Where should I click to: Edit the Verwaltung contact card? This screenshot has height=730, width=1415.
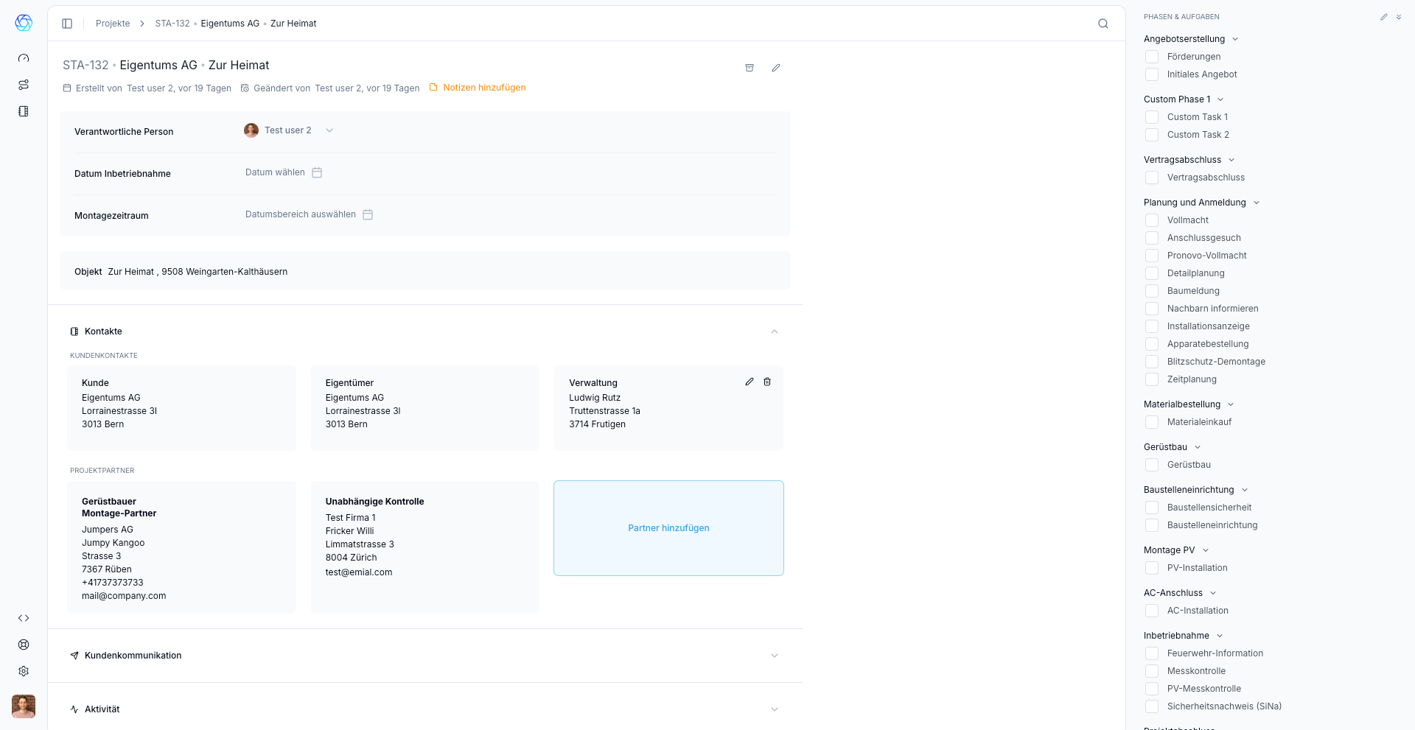(x=750, y=382)
